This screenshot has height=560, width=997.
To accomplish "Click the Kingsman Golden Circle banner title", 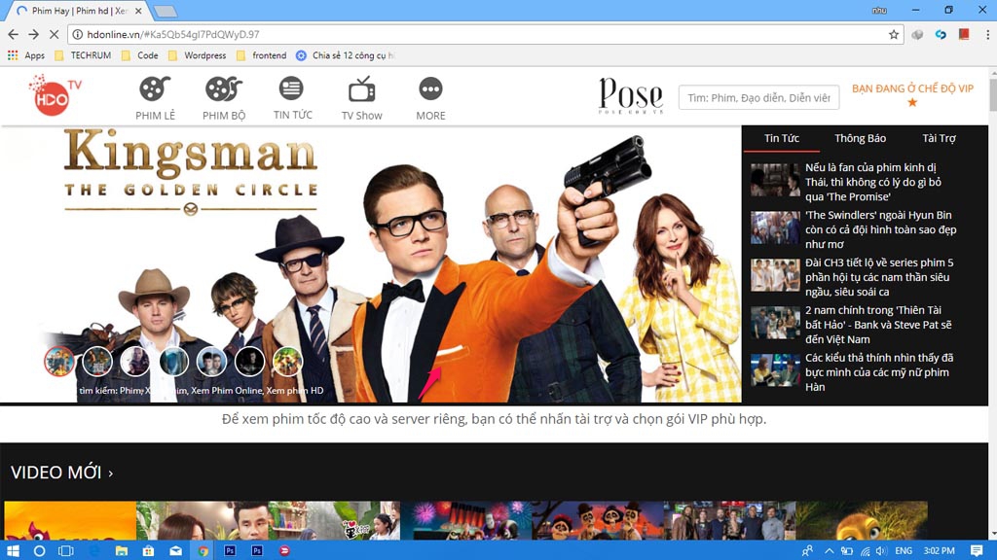I will (x=191, y=171).
